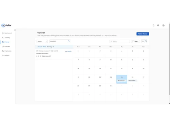The width and height of the screenshot is (170, 127).
Task: Click the DevOps Foundation training title
Action: coord(42,54)
